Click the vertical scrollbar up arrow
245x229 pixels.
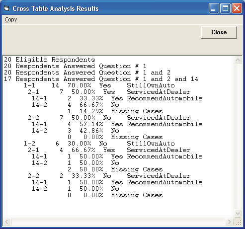(x=238, y=60)
